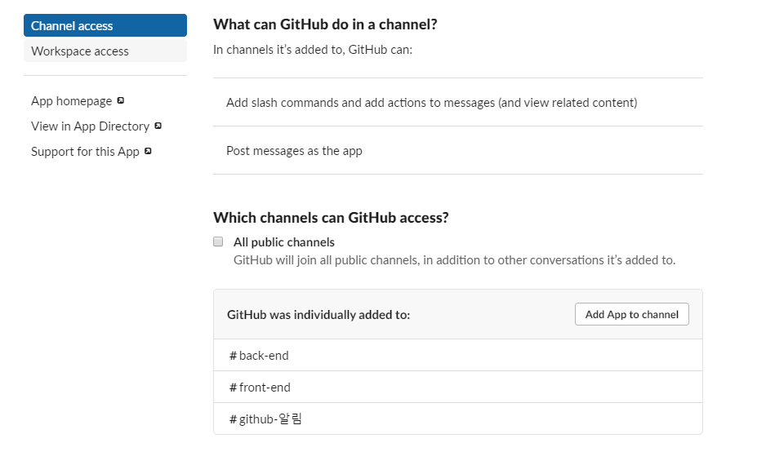Click external icon beside Support for this App

pyautogui.click(x=148, y=151)
